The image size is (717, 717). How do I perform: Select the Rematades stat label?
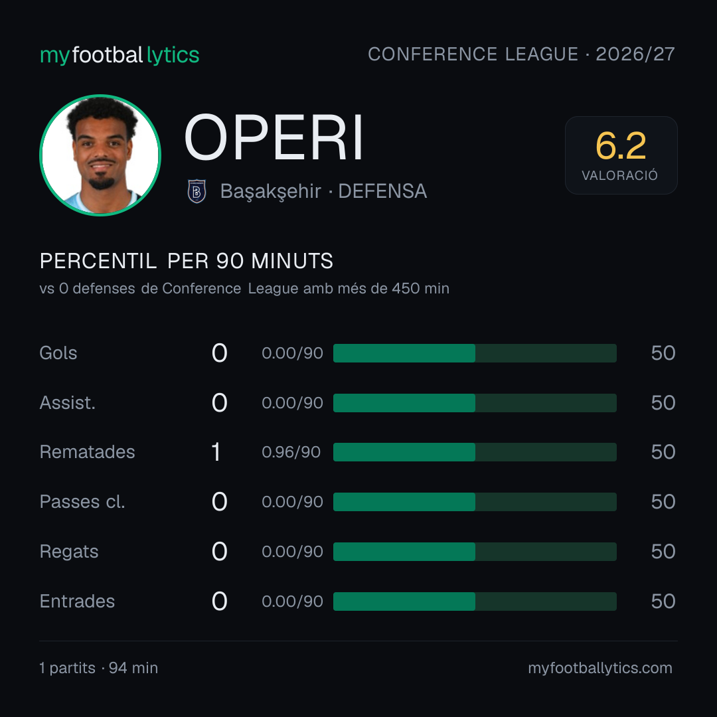click(88, 452)
